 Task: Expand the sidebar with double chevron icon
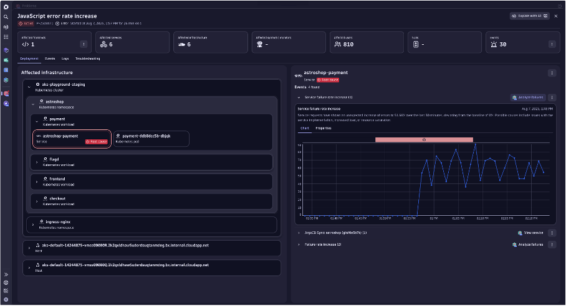(x=6, y=274)
